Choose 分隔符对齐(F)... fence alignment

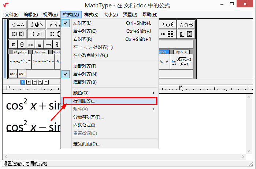110,117
